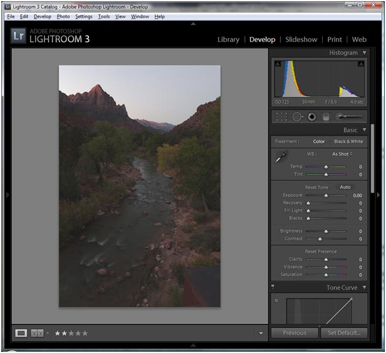Viewport: 386px width, 353px height.
Task: Select the Spot Removal tool
Action: [298, 117]
